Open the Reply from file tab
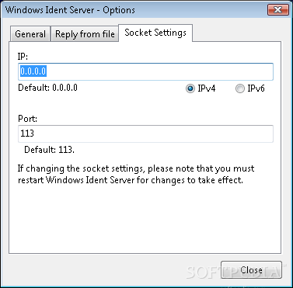This screenshot has width=293, height=288. pos(85,34)
